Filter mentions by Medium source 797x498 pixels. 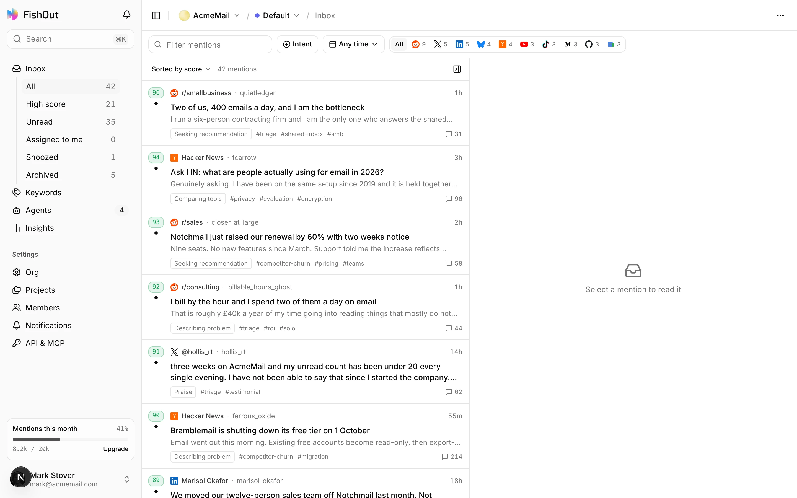coord(570,44)
